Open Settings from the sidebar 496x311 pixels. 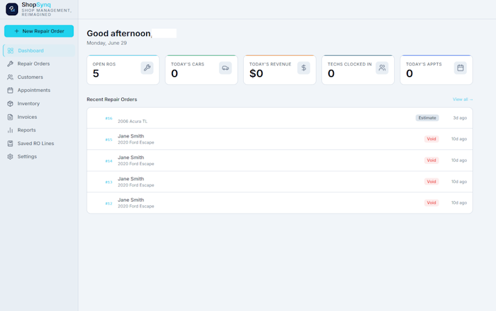[x=39, y=157]
